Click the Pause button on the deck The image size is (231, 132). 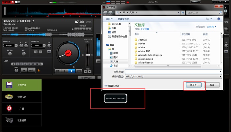coord(65,71)
